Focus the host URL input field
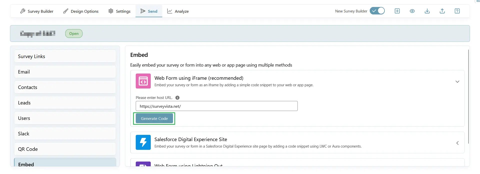This screenshot has height=174, width=480. click(x=217, y=106)
